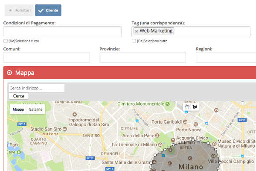This screenshot has height=171, width=256.
Task: Click the circle icon beside Mappa
Action: click(9, 73)
